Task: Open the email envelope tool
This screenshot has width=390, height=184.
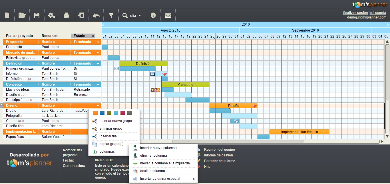Action: [168, 15]
